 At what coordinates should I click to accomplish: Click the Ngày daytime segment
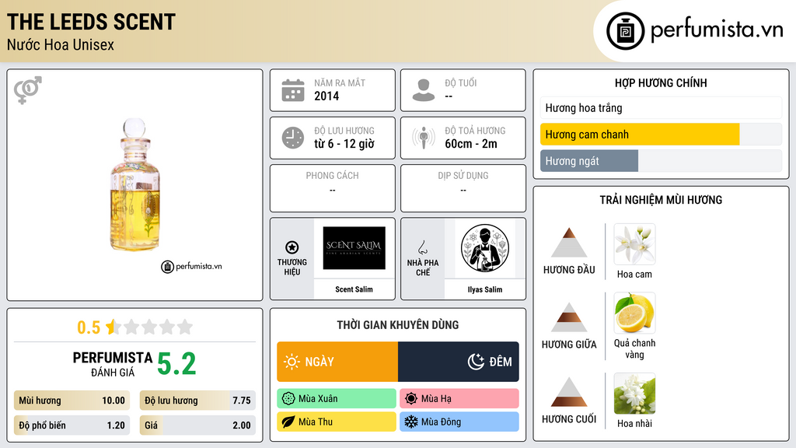coord(337,362)
